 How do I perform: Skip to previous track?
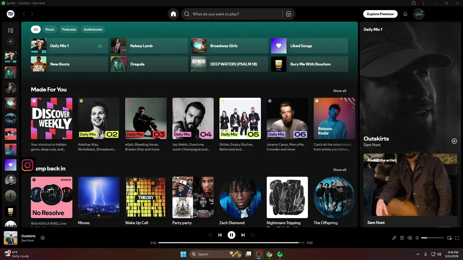click(220, 235)
